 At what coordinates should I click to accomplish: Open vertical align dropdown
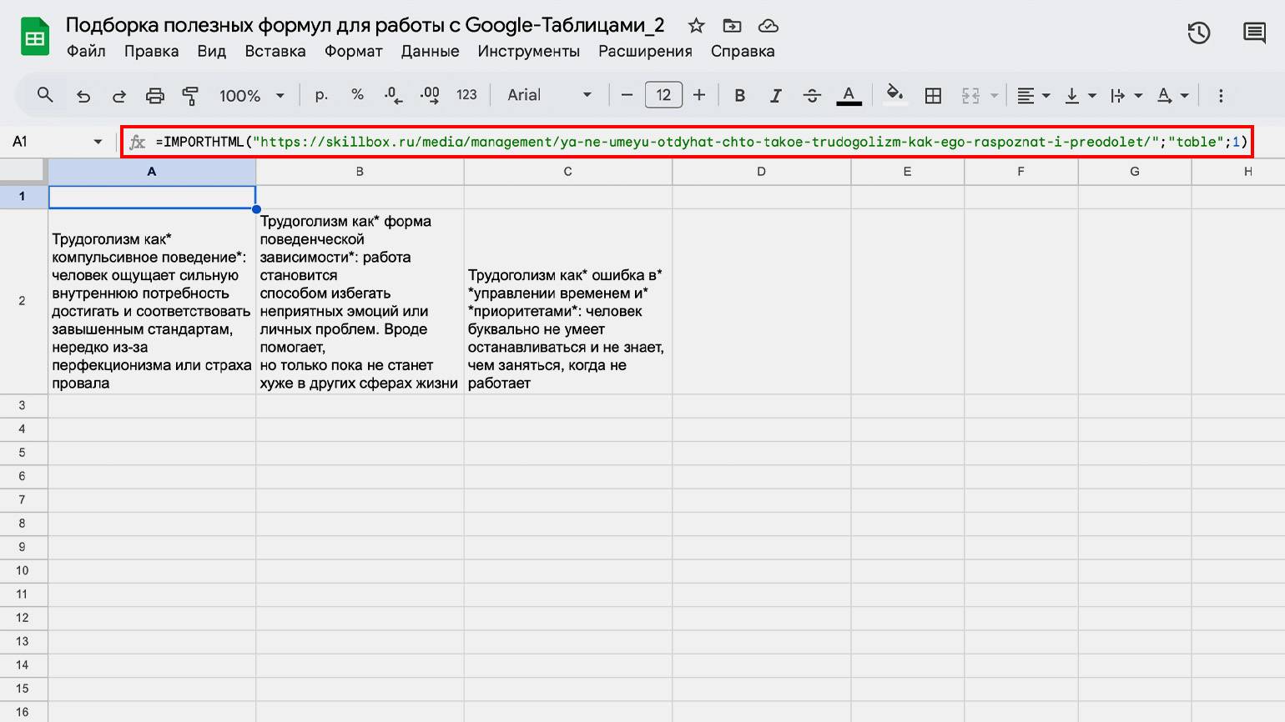(1080, 96)
